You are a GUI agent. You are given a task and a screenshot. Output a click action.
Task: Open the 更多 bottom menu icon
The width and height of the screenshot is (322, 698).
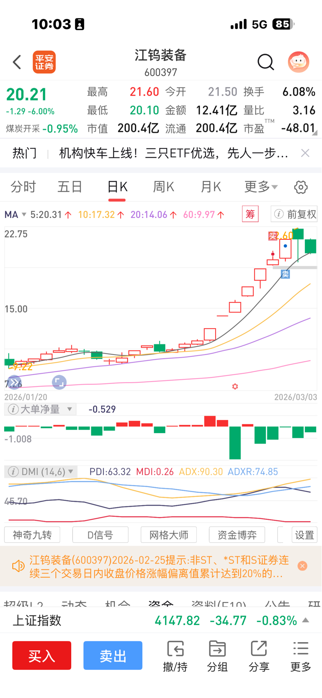301,656
